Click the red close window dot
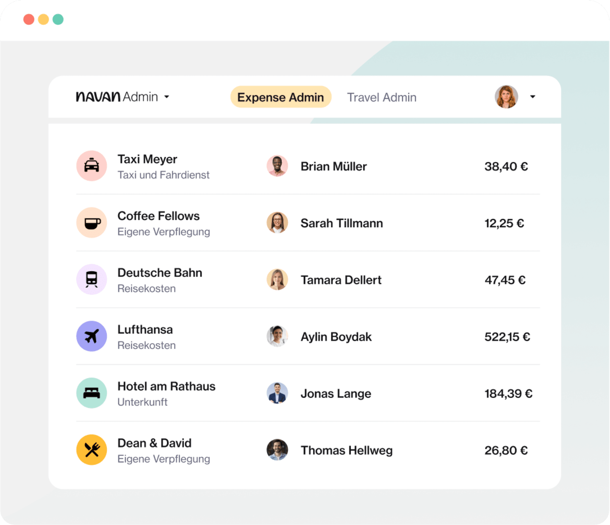 (x=29, y=20)
